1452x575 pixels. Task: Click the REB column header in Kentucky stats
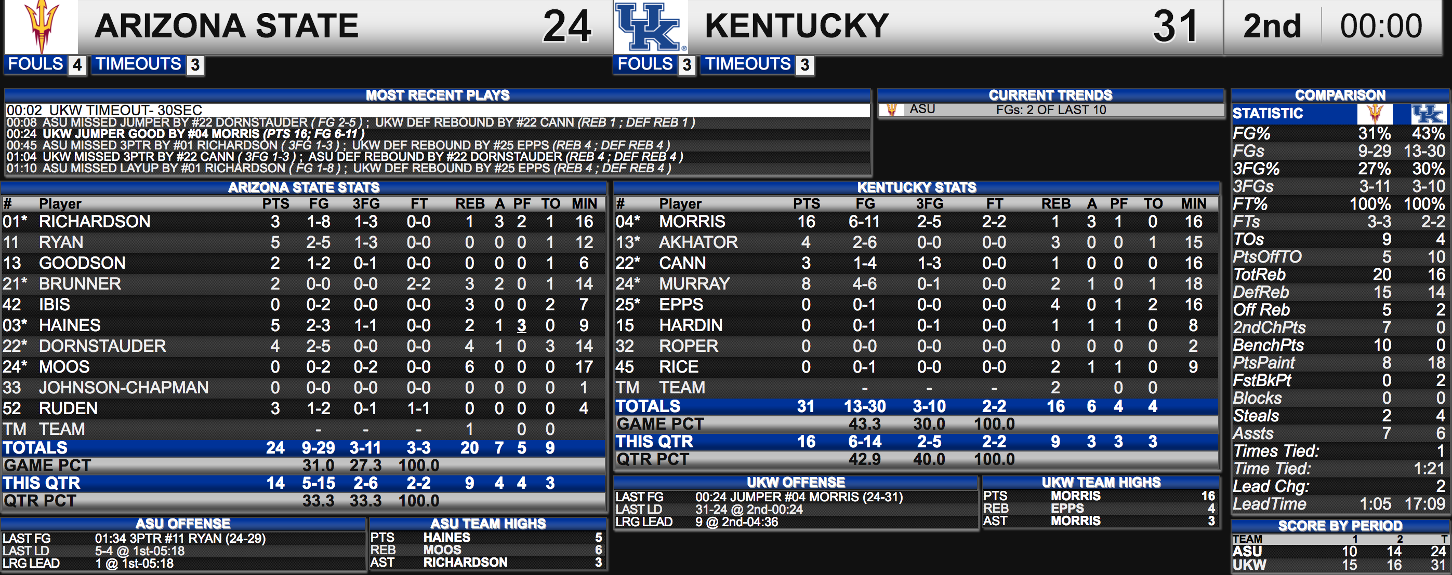click(x=1056, y=203)
